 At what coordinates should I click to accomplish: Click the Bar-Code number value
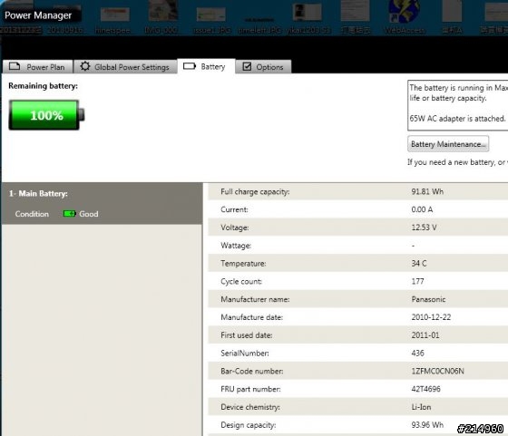[x=437, y=371]
